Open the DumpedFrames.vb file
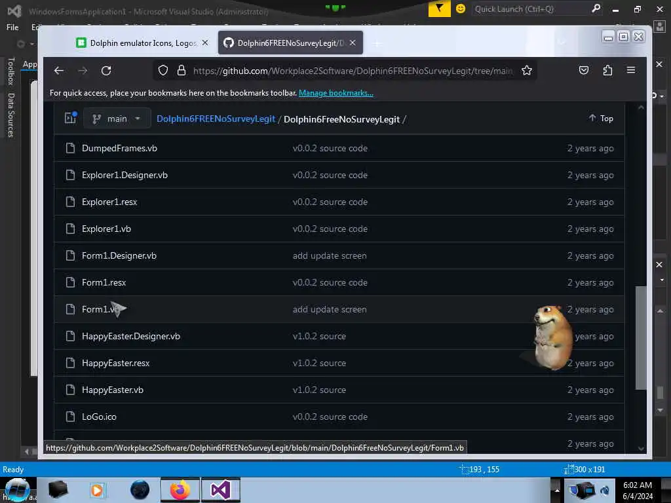 coord(119,149)
